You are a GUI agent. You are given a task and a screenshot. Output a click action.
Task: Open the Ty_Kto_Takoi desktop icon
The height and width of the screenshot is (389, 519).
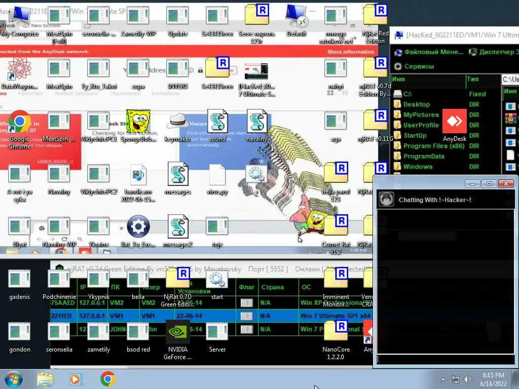[99, 73]
